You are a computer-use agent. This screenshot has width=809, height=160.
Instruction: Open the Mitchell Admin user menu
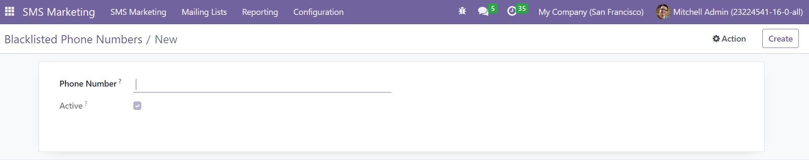pos(729,12)
